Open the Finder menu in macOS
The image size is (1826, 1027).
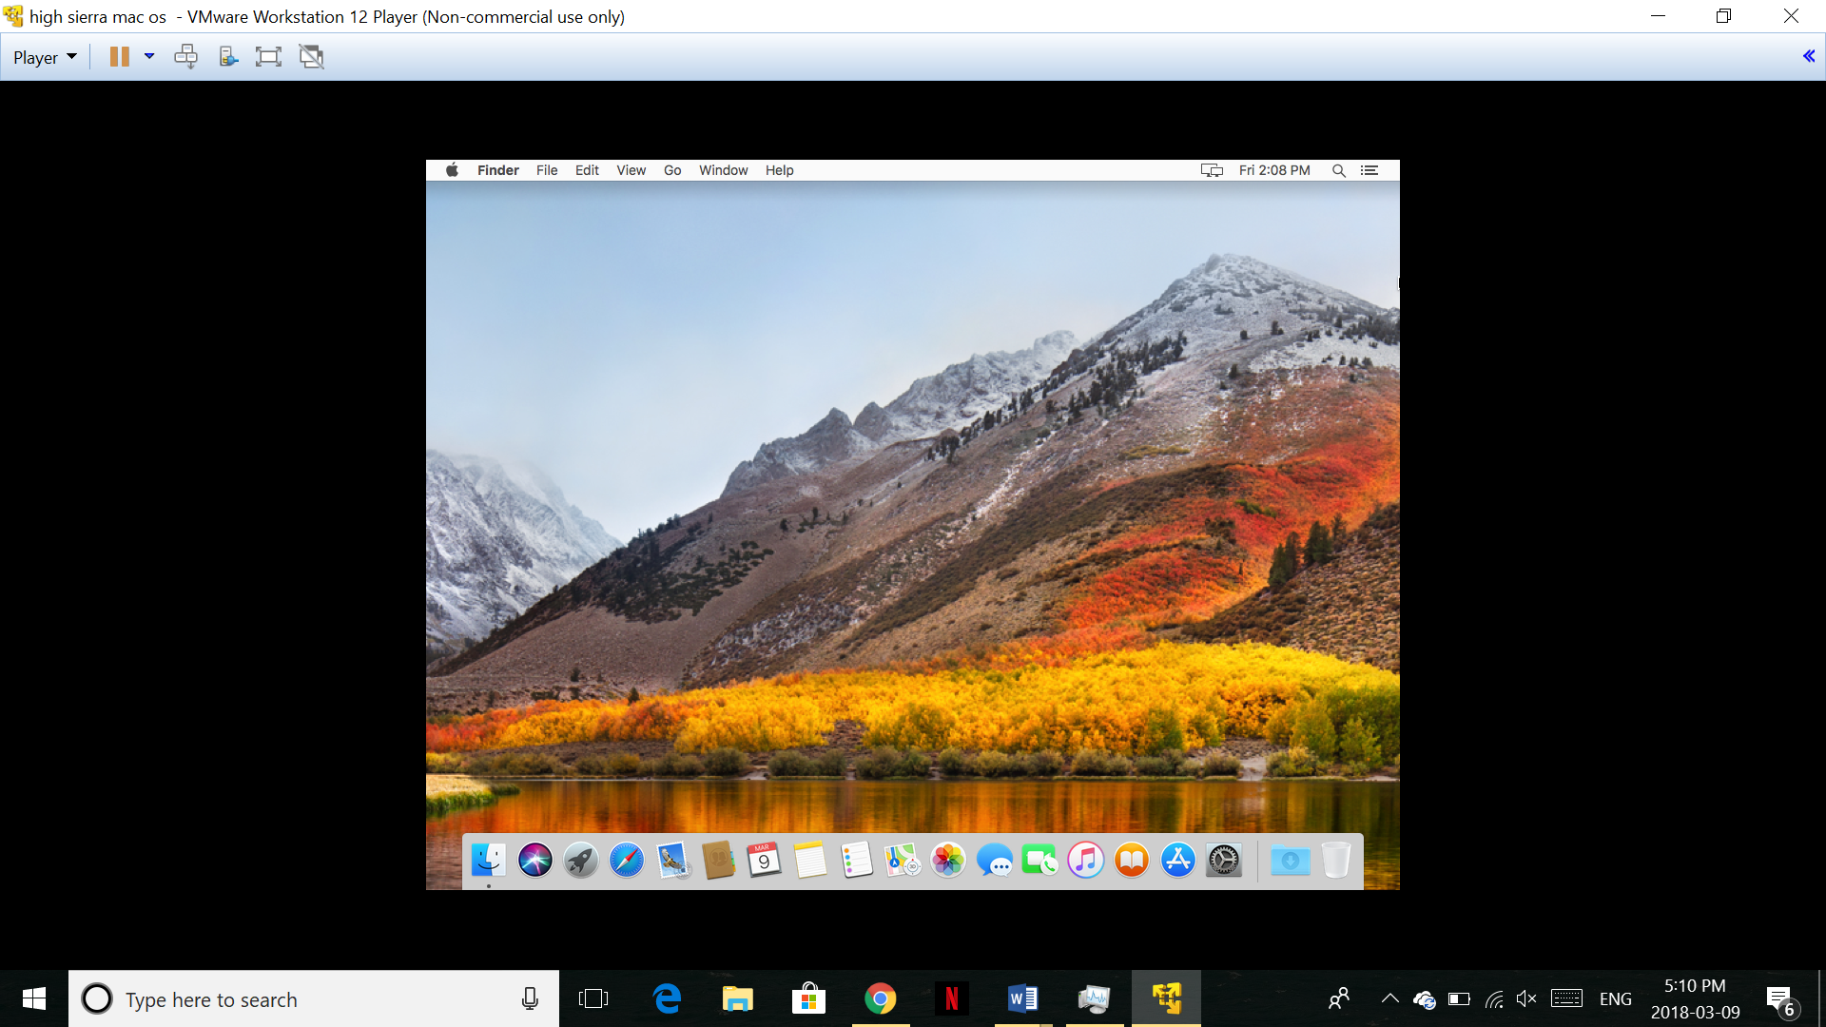point(498,170)
